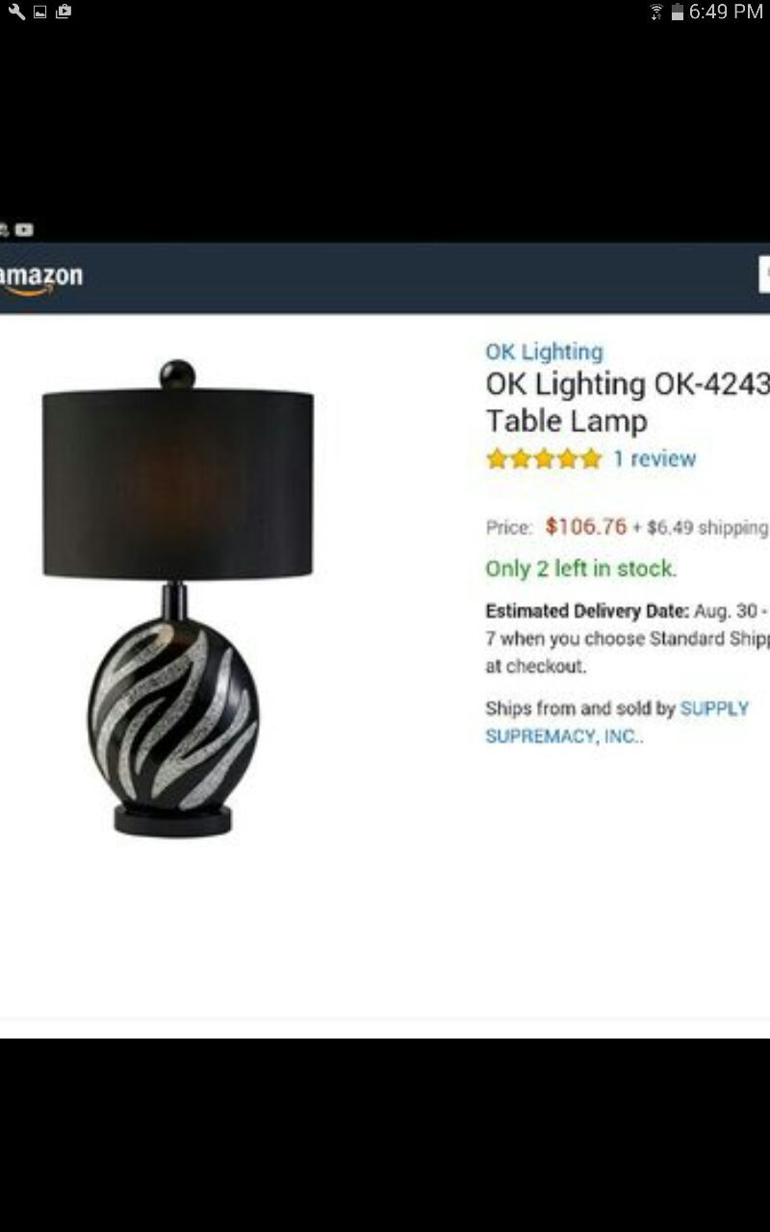Image resolution: width=770 pixels, height=1232 pixels.
Task: Tap the five-star rating stars
Action: coord(544,459)
